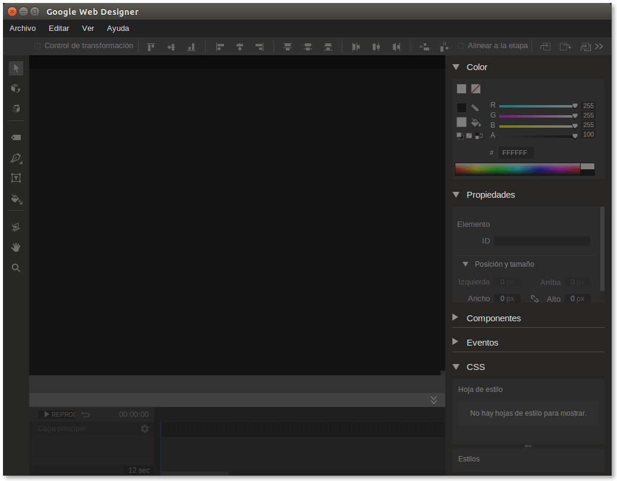Open the Archivo menu

(x=23, y=28)
